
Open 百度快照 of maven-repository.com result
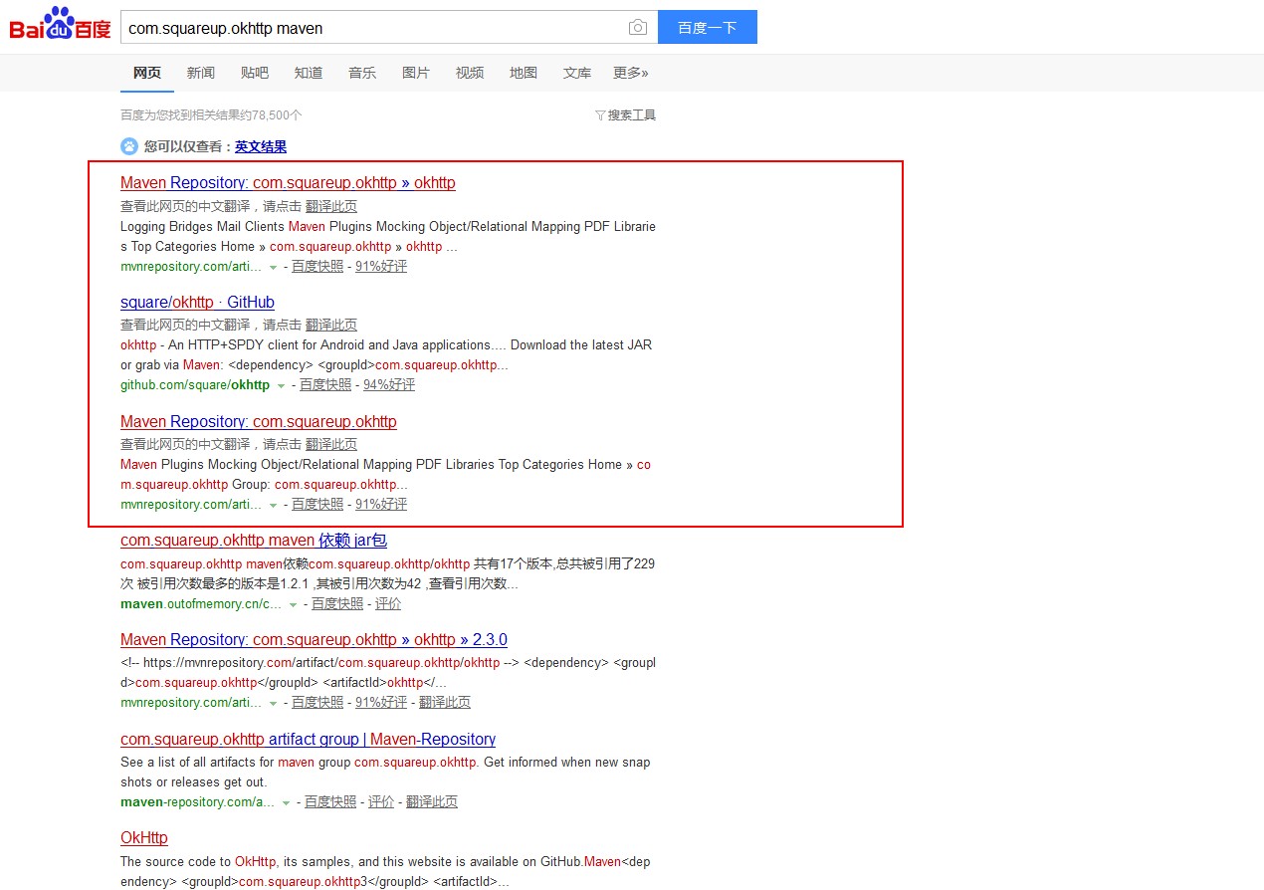(330, 801)
